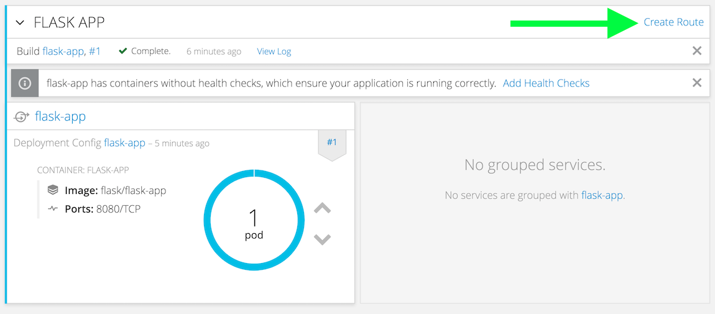715x314 pixels.
Task: Click the Add Health Checks link
Action: 546,83
